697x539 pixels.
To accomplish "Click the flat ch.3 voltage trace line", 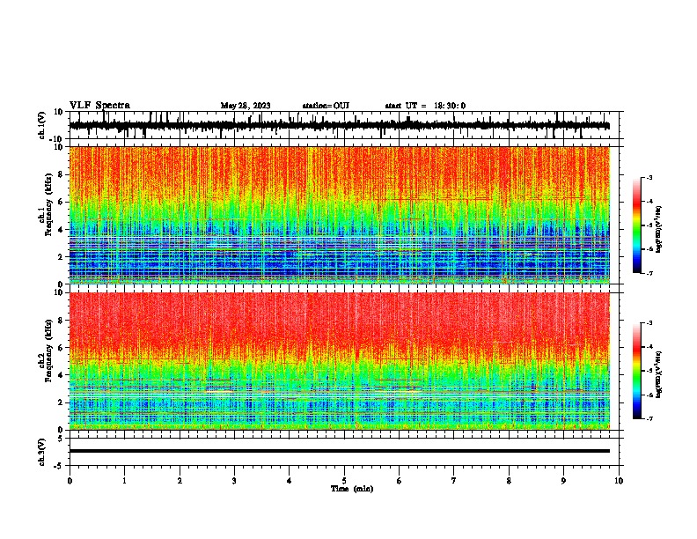I will (339, 451).
